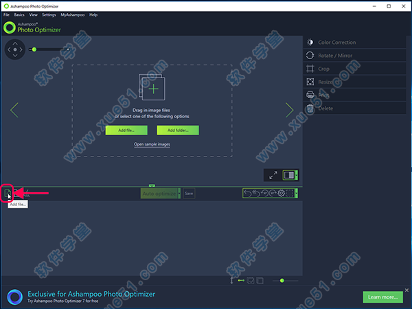
Task: Click the green Add folder button
Action: [178, 130]
